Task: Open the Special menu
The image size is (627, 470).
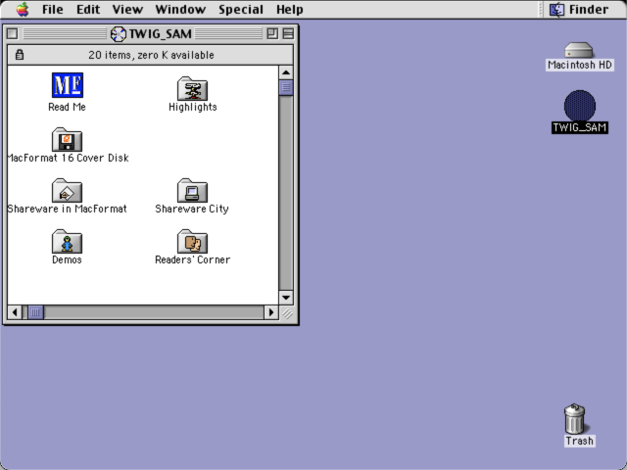Action: (x=241, y=9)
